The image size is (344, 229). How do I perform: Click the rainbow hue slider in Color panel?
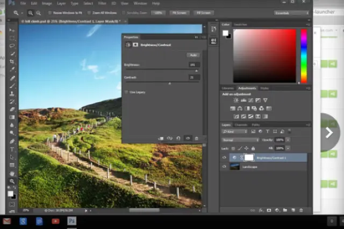point(304,56)
